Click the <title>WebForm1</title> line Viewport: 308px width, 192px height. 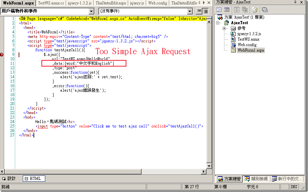coord(51,32)
